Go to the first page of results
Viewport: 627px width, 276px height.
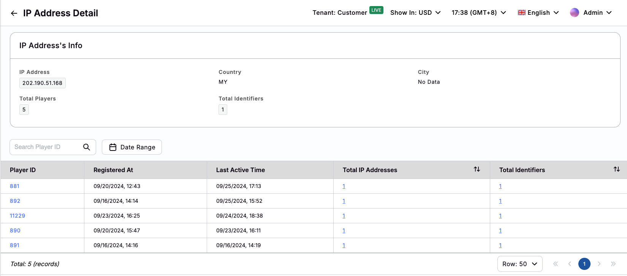[556, 264]
